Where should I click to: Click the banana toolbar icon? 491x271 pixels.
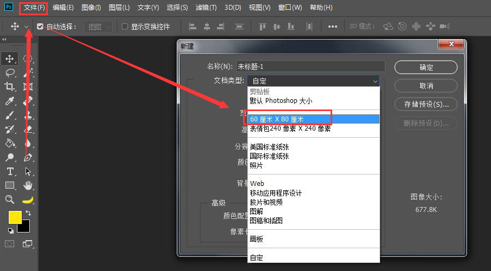[x=28, y=199]
